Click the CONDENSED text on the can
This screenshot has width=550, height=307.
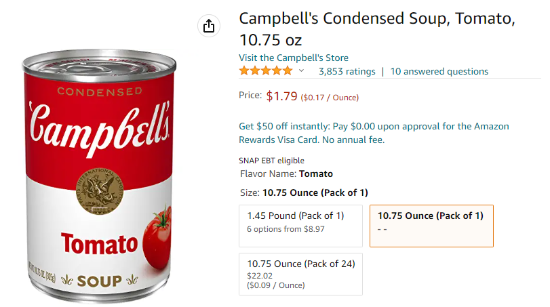pyautogui.click(x=99, y=91)
